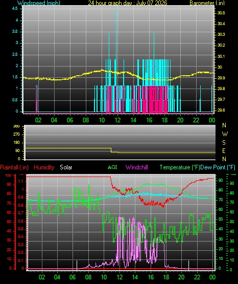Viewport: 238px width, 284px height.
Task: Click the "1.5" windspeed axis value
Action: (15, 77)
